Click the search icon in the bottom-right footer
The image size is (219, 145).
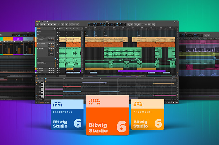coord(167,102)
